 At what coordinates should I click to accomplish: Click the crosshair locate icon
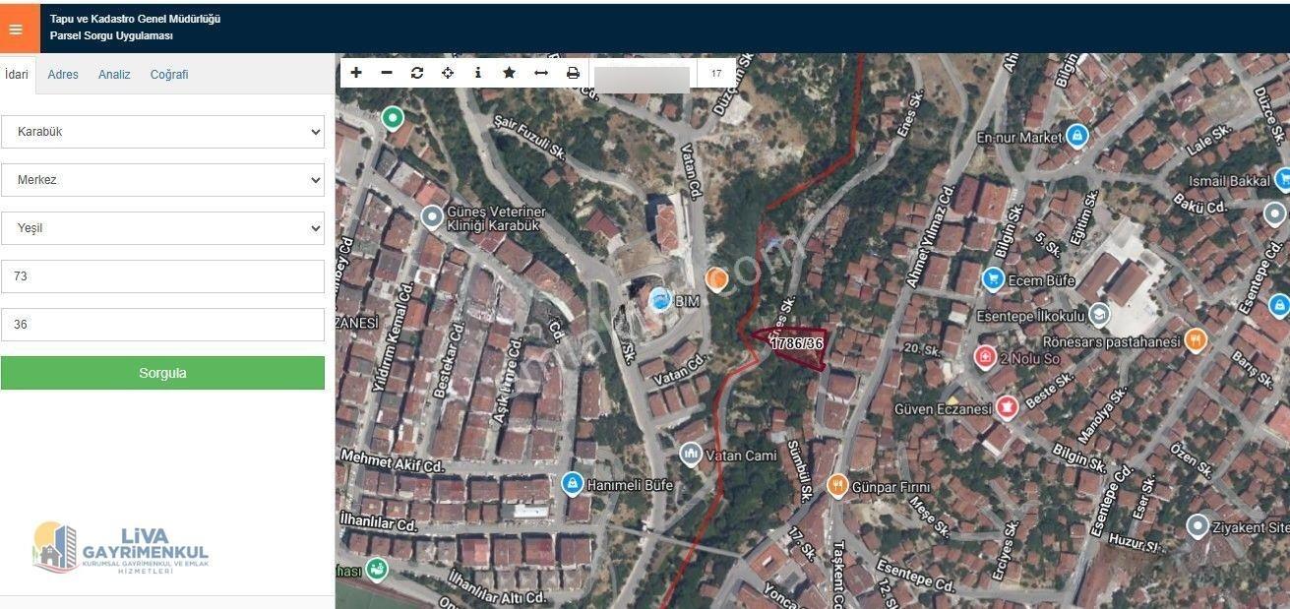448,73
